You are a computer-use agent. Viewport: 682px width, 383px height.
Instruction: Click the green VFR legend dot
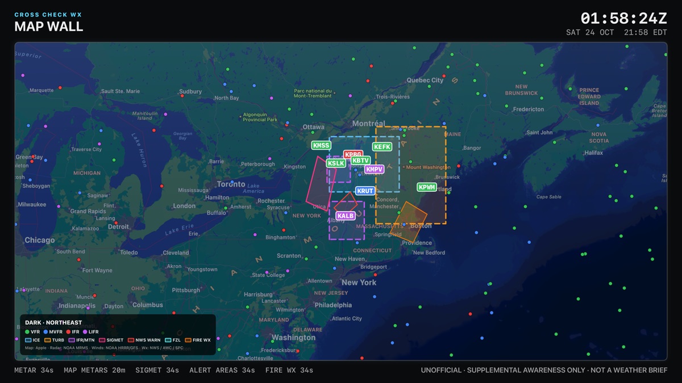[27, 331]
